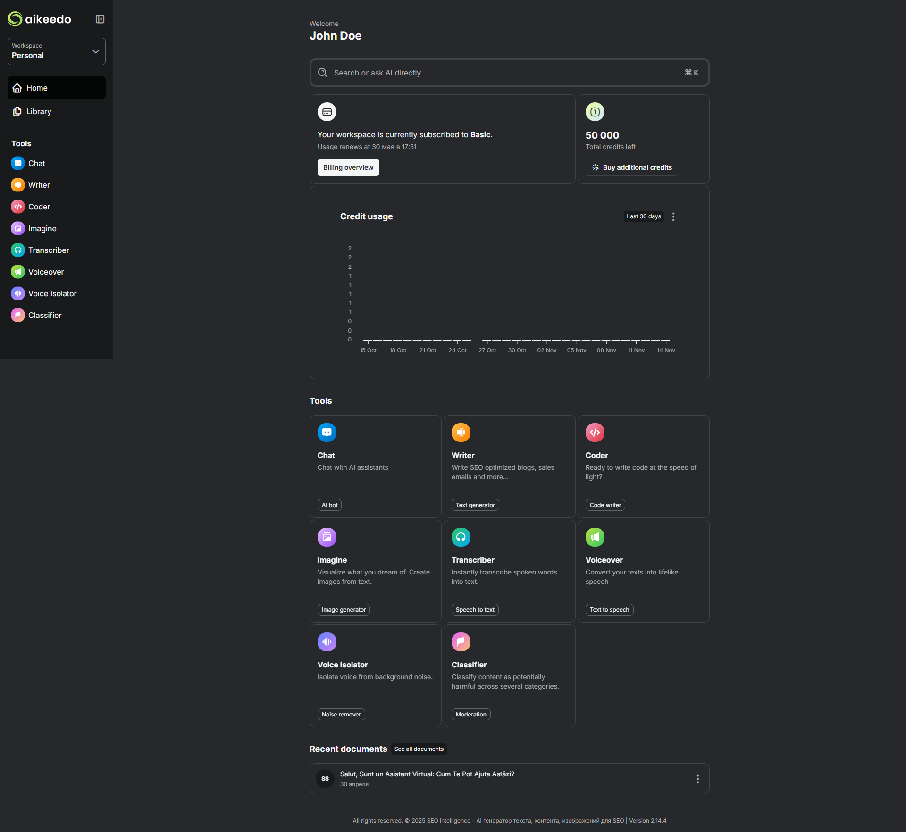Open recent document's three-dot menu

(697, 779)
